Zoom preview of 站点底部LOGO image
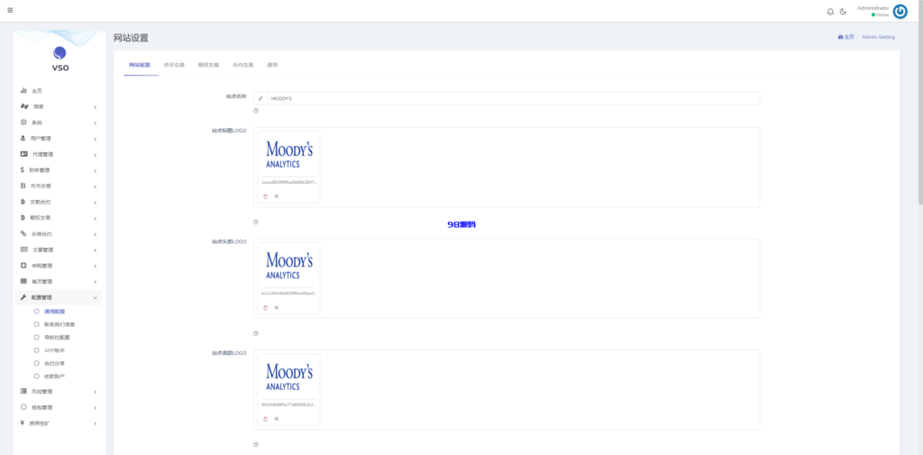This screenshot has width=923, height=455. pos(277,419)
